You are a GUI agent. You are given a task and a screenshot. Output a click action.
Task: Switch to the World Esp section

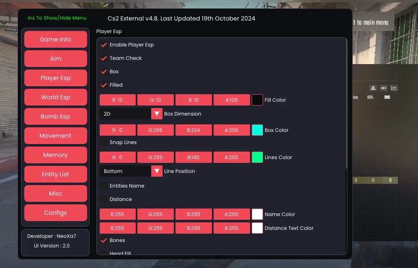click(x=56, y=97)
